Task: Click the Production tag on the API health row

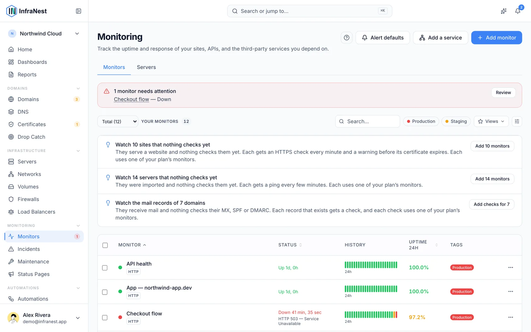Action: [462, 267]
